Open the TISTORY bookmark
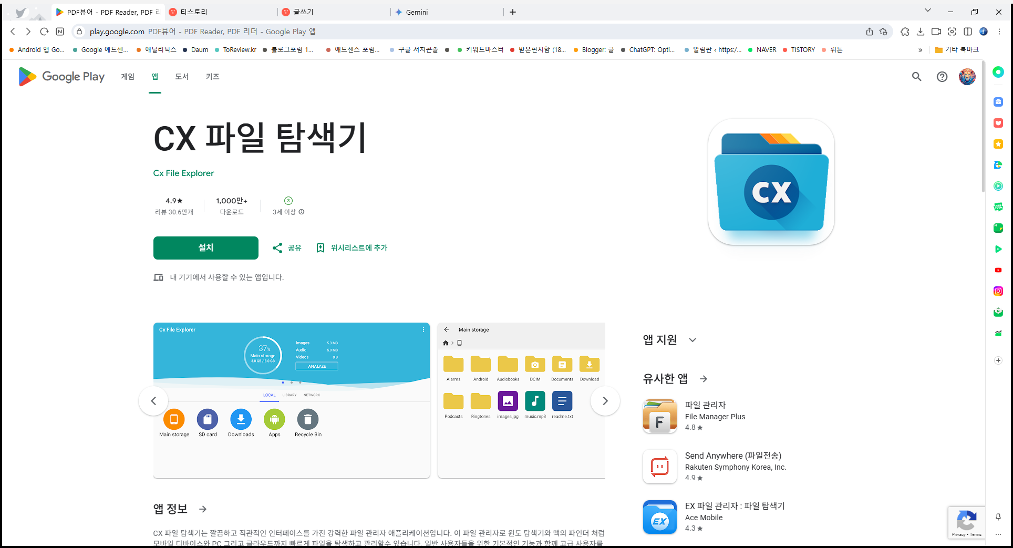The image size is (1013, 548). click(x=799, y=50)
